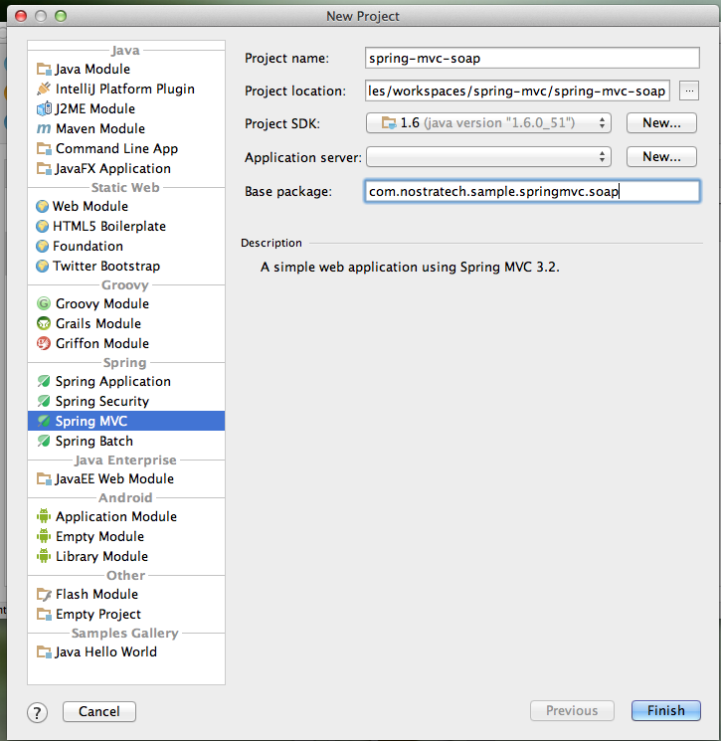Select Griffon Module entry
The width and height of the screenshot is (721, 741).
(126, 343)
